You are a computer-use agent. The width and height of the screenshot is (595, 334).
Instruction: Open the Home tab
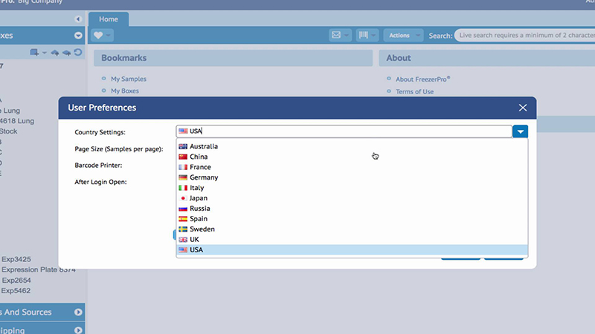[x=109, y=19]
